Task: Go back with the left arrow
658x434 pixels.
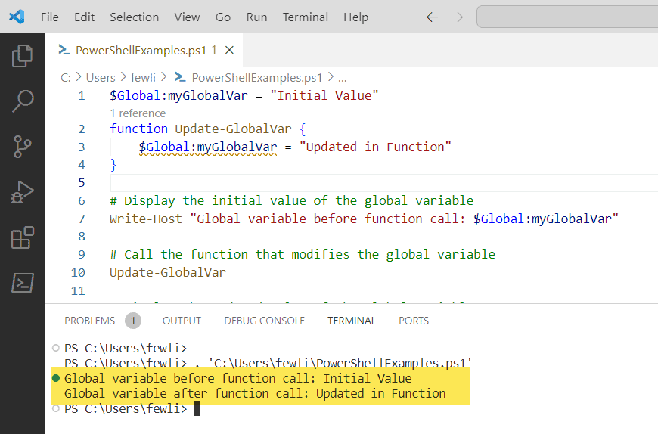Action: 432,17
